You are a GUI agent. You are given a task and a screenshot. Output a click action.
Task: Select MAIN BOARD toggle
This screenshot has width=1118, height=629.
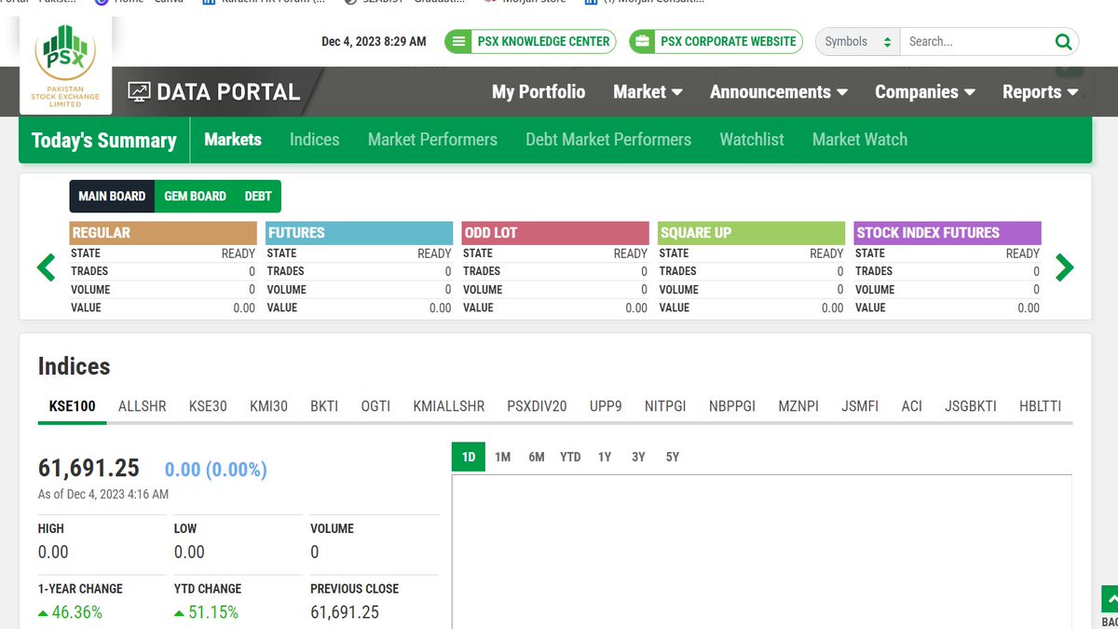click(x=112, y=196)
